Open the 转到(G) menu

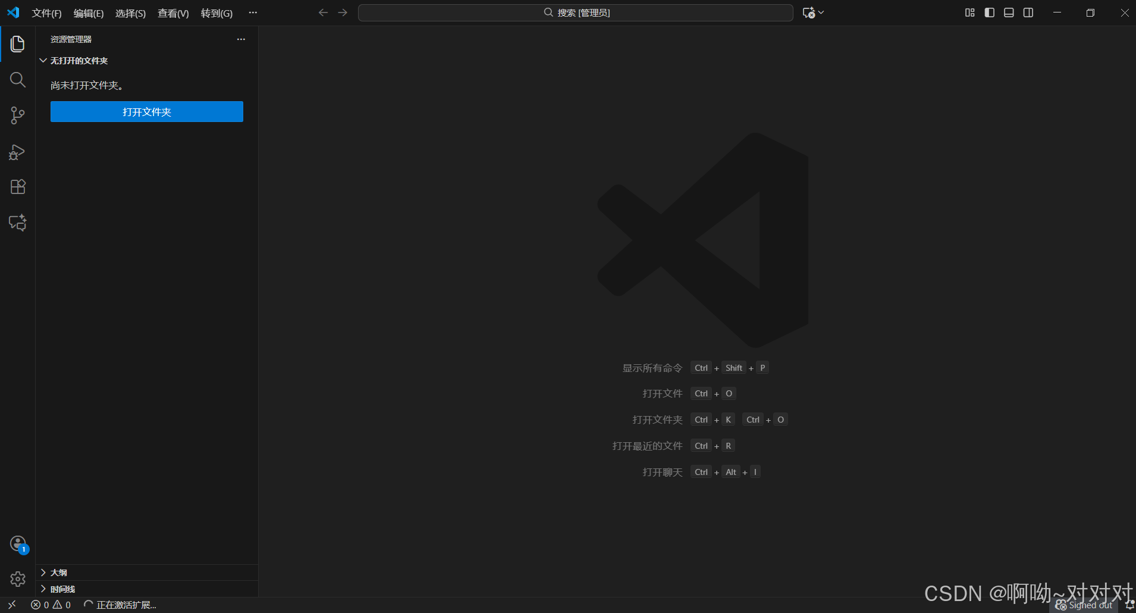(x=216, y=13)
